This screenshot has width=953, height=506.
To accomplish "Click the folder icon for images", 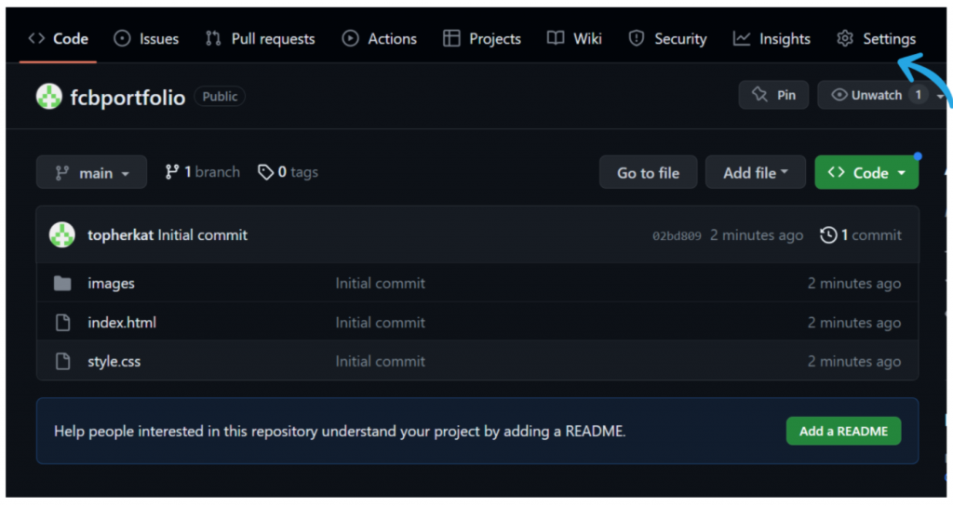I will [x=62, y=283].
